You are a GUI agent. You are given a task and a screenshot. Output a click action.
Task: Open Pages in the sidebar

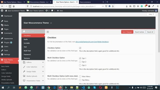pyautogui.click(x=5, y=29)
